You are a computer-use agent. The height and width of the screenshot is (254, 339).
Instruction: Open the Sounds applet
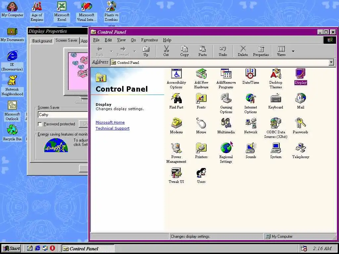tap(251, 151)
